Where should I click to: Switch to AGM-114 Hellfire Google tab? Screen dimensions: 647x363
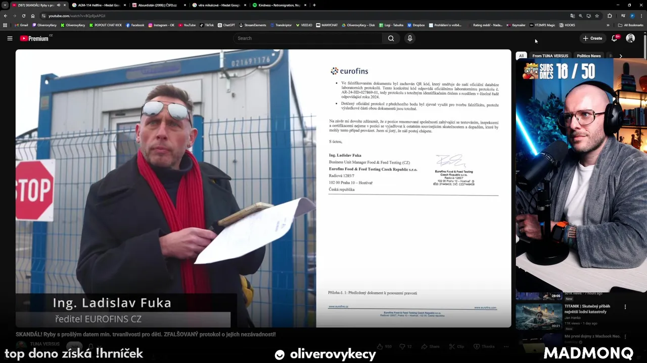(99, 5)
